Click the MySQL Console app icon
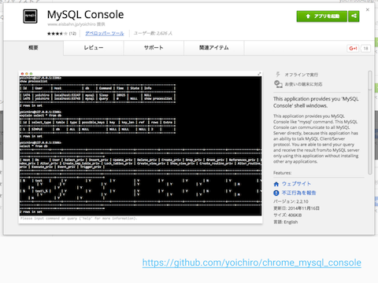This screenshot has height=283, width=378. pos(30,17)
